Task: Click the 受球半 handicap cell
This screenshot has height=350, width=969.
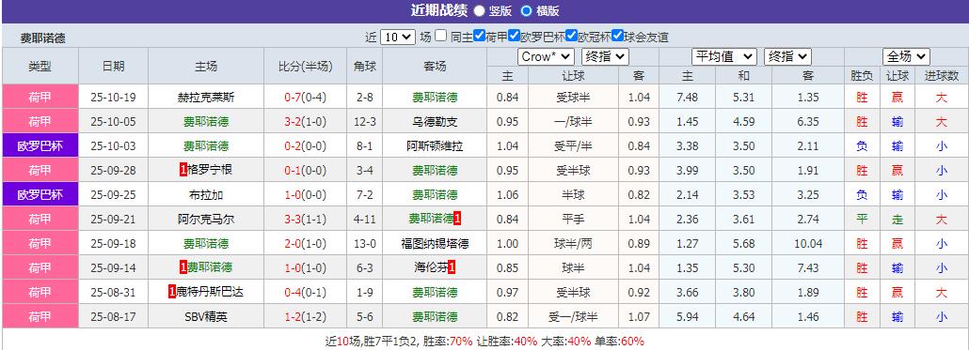Action: click(573, 98)
